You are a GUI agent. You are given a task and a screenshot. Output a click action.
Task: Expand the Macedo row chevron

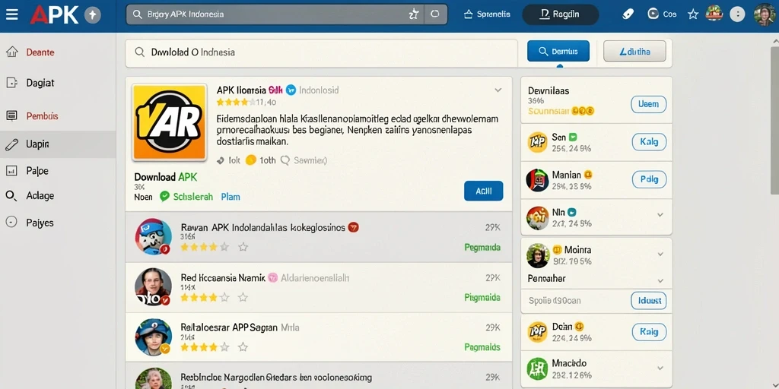click(x=660, y=368)
